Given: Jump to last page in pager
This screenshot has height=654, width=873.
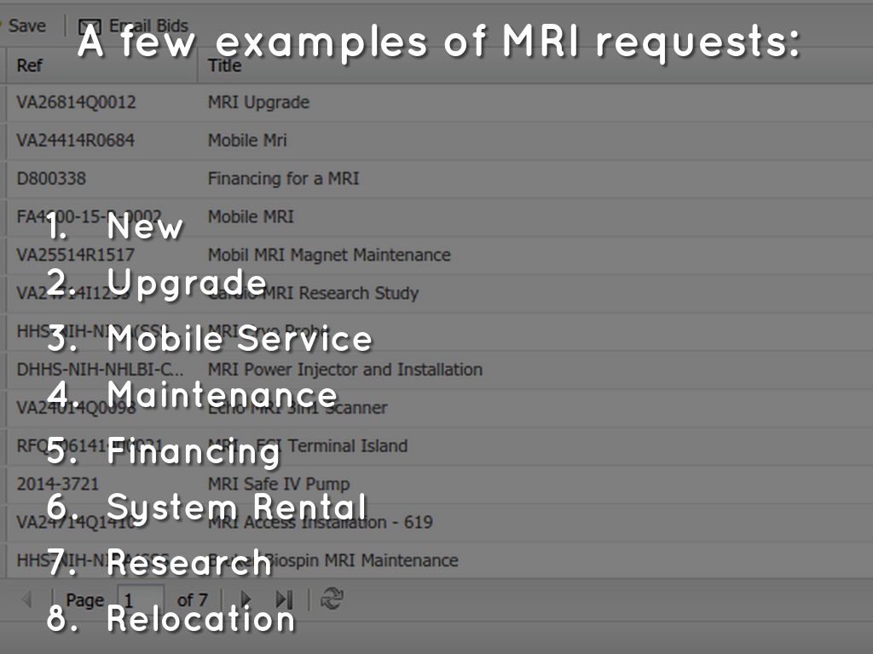Looking at the screenshot, I should pos(284,599).
